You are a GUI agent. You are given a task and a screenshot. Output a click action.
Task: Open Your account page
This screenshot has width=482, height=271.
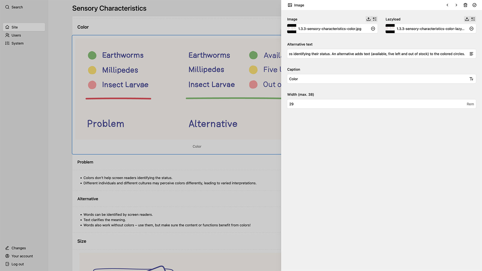tap(22, 256)
